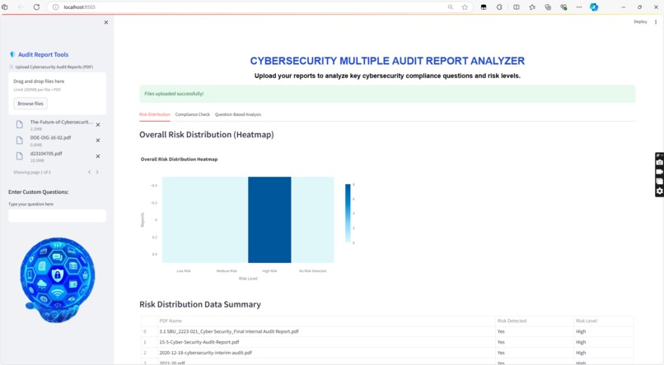Screen dimensions: 664x365
Task: Click the shield icon beside Audit Report Tools
Action: click(12, 54)
